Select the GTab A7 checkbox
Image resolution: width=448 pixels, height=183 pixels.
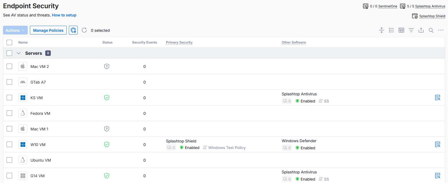9,82
